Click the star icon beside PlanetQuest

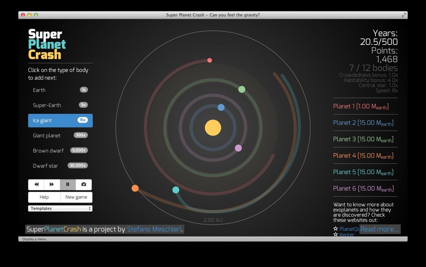tap(335, 229)
